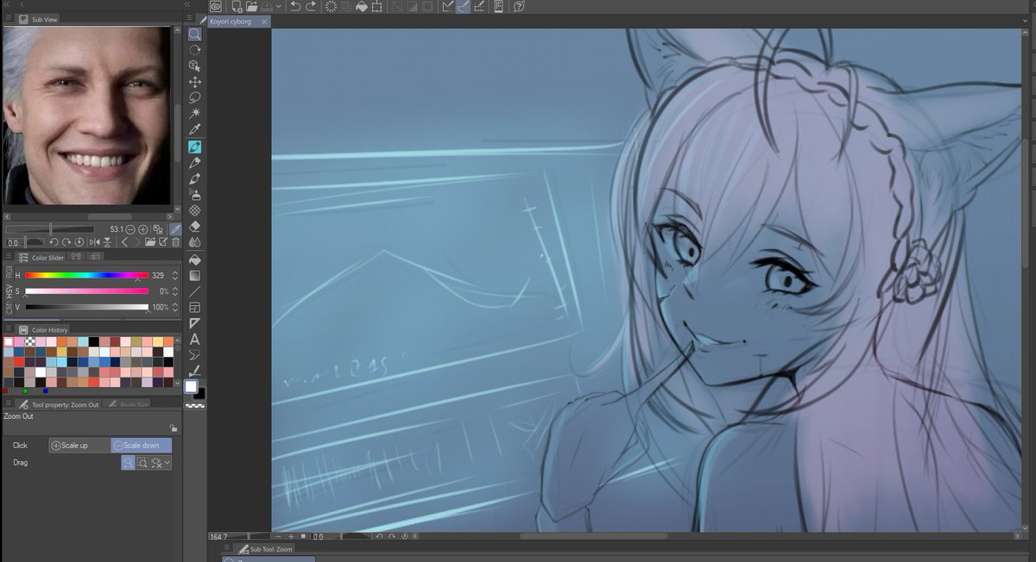The width and height of the screenshot is (1036, 562).
Task: Adjust Hue value stepper
Action: point(176,276)
